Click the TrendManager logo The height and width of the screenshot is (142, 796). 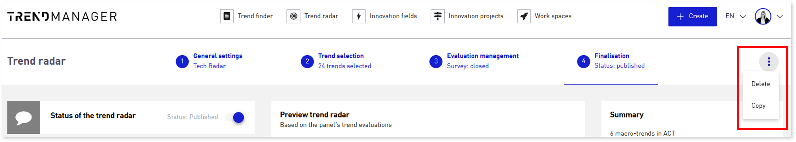(62, 17)
